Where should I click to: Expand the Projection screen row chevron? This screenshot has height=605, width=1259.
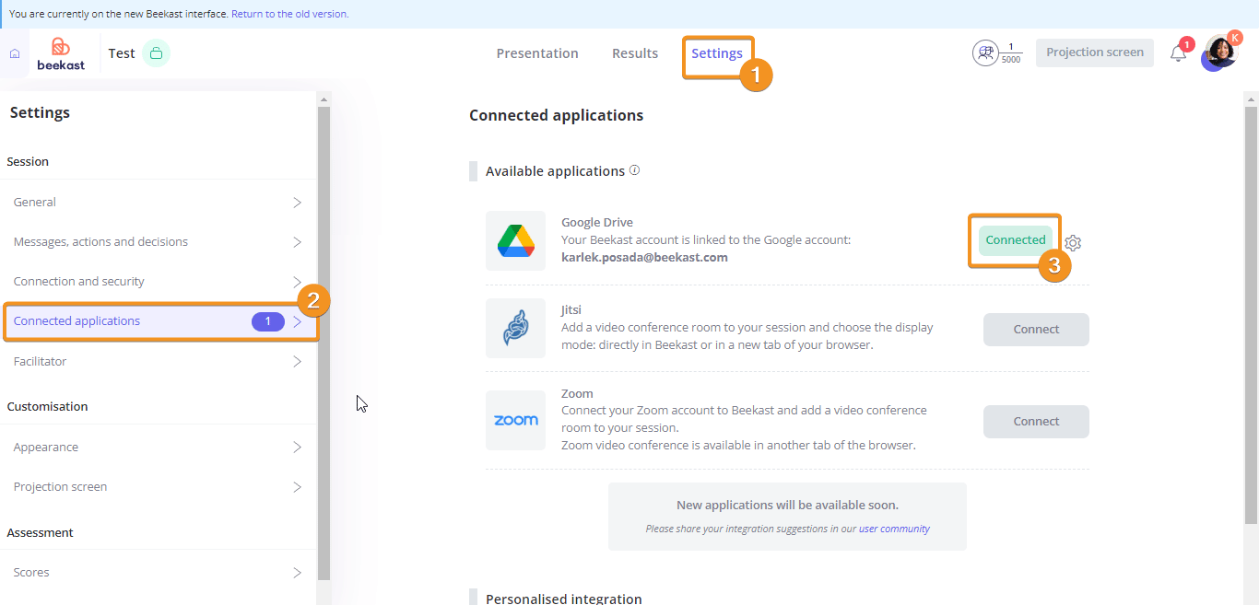point(297,486)
